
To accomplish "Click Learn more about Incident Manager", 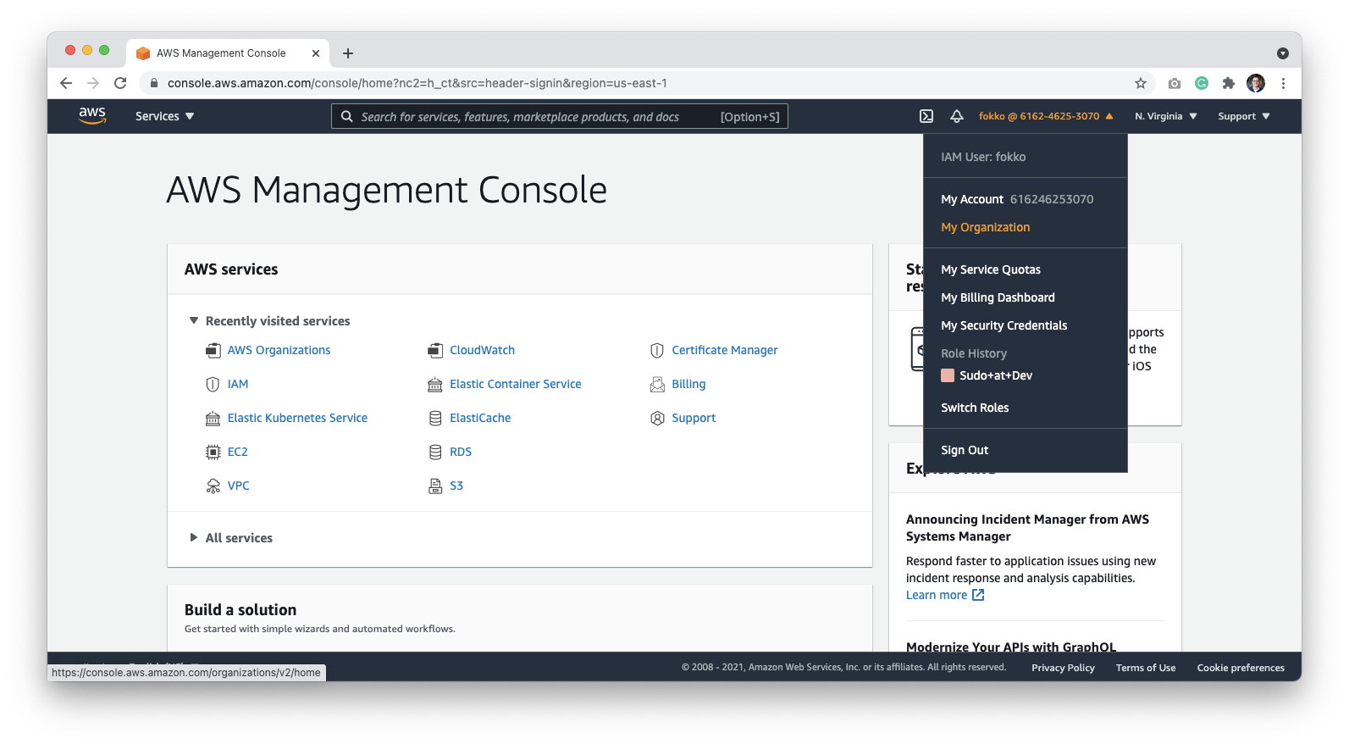I will coord(945,595).
